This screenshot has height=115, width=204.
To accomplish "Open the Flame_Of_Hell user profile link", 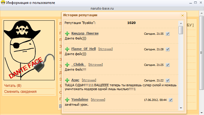I will click(83, 49).
